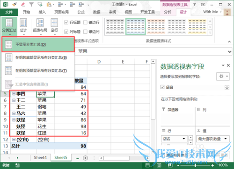Open the field list gear tools dropdown
The height and width of the screenshot is (169, 234).
(223, 77)
